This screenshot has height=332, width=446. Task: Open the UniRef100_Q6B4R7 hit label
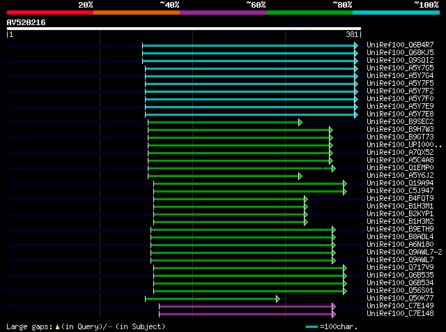coord(400,45)
